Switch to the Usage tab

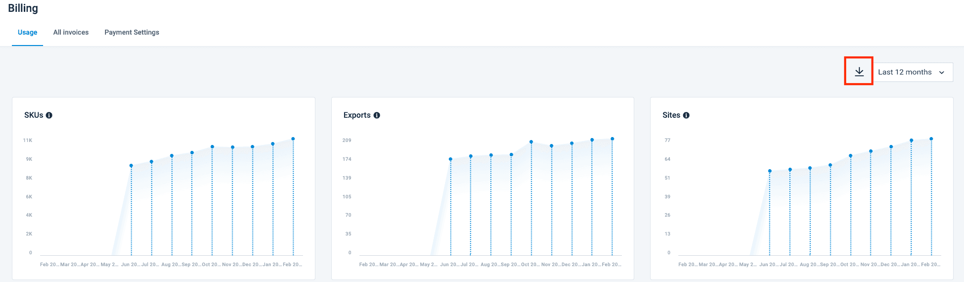coord(27,32)
